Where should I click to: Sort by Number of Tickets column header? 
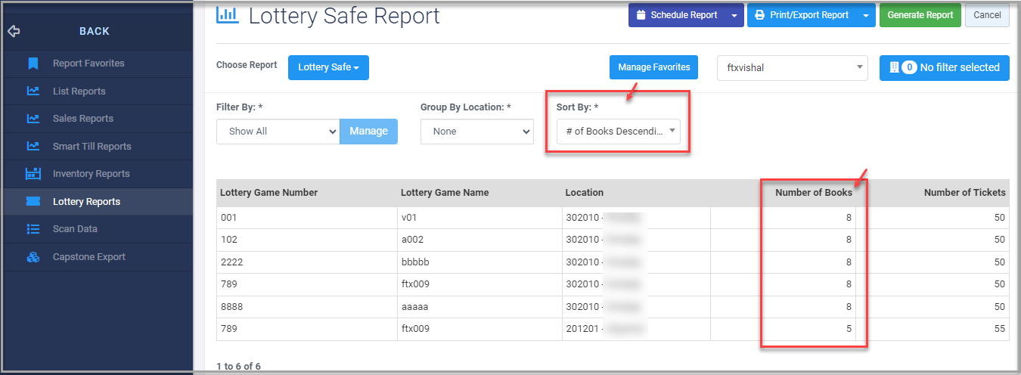point(964,193)
